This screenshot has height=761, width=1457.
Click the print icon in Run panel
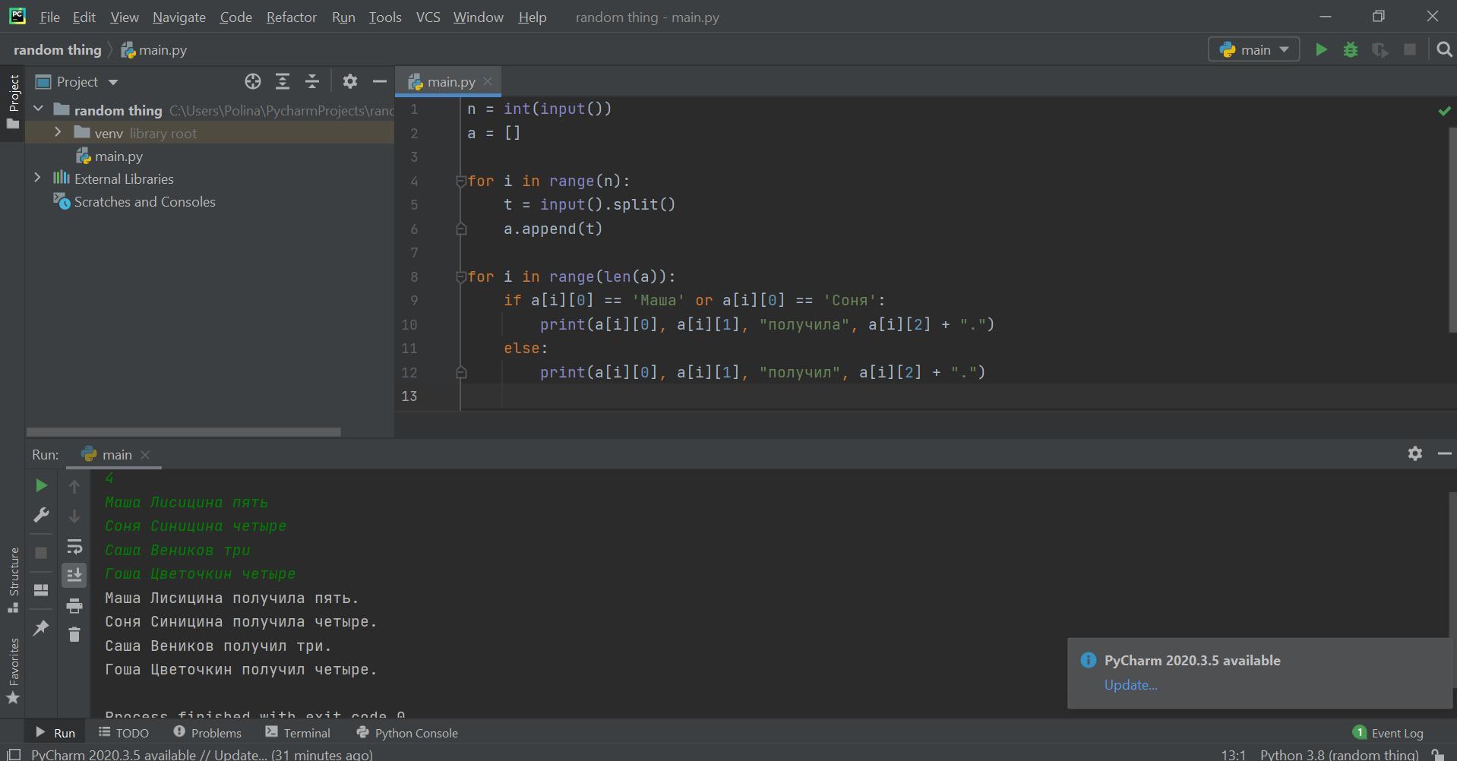tap(74, 605)
